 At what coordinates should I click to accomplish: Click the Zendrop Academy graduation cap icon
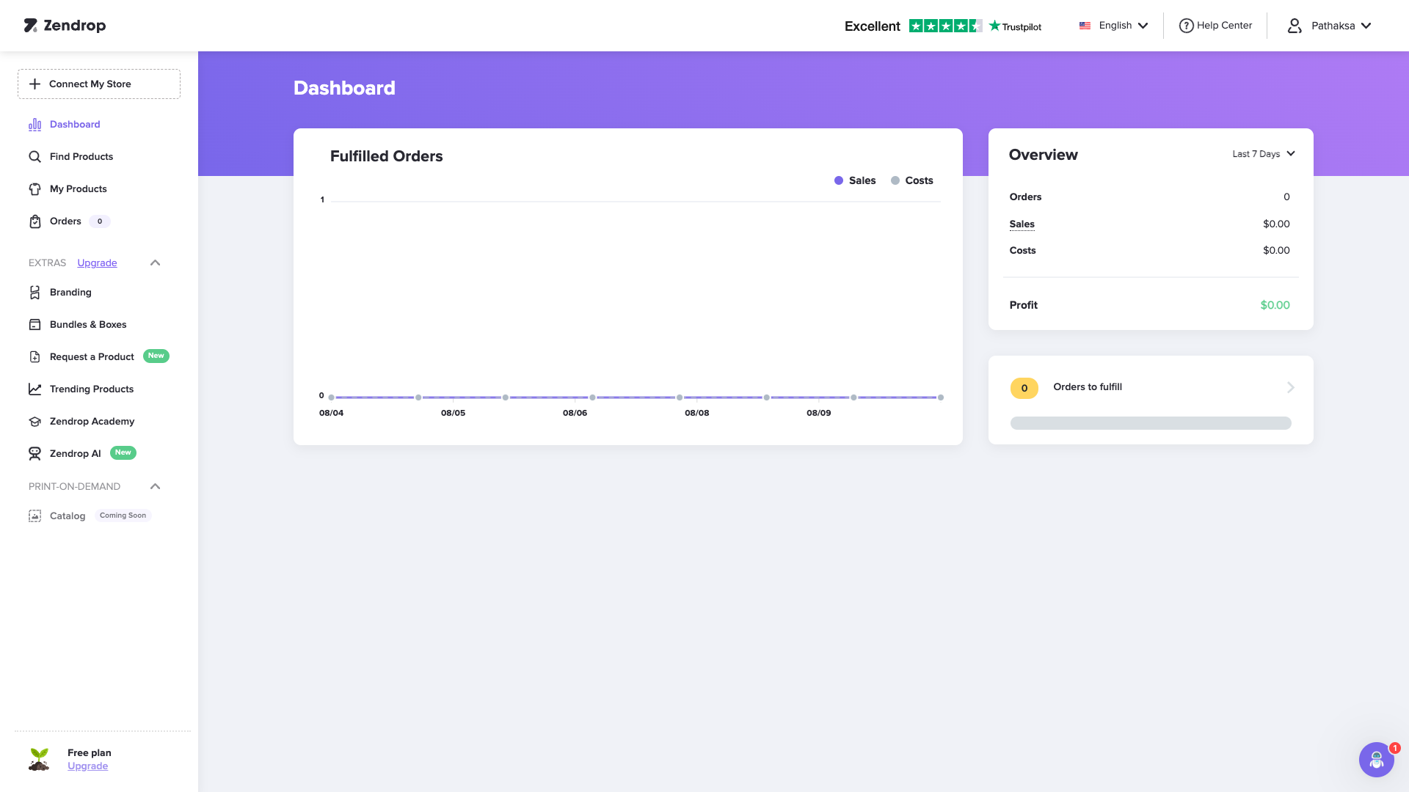[34, 421]
